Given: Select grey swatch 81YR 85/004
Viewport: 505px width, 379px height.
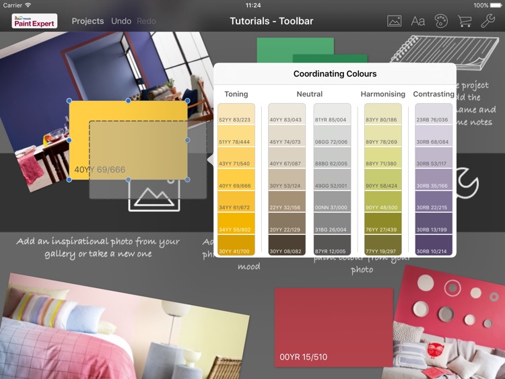Looking at the screenshot, I should pyautogui.click(x=332, y=114).
